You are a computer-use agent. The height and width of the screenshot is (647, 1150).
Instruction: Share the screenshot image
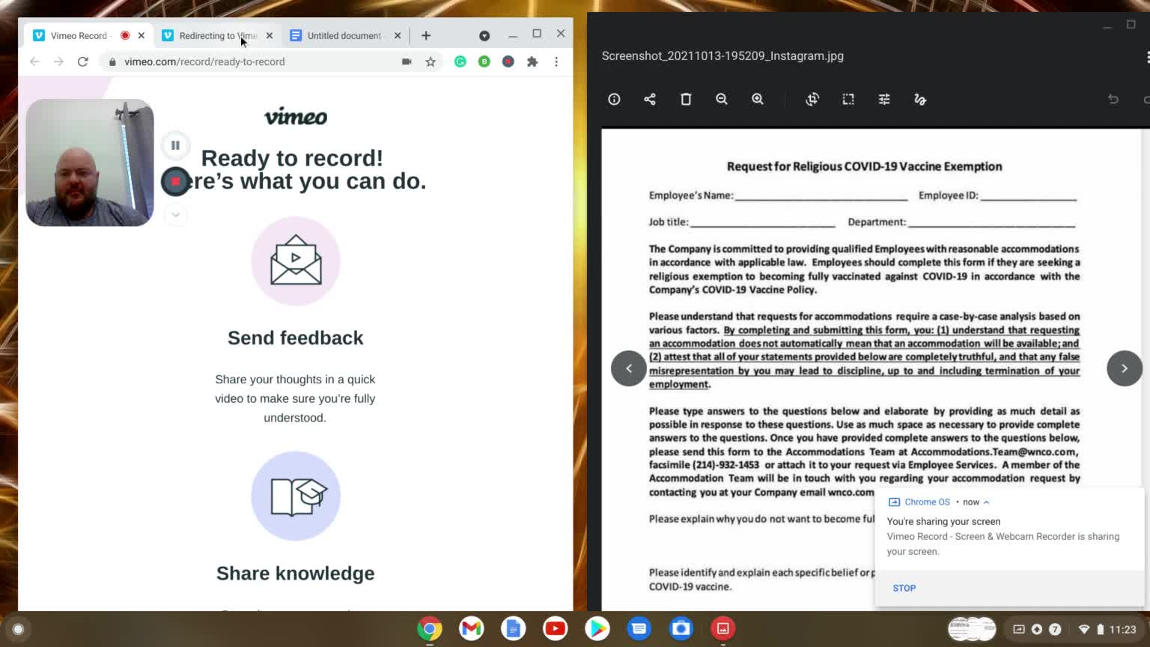[650, 99]
